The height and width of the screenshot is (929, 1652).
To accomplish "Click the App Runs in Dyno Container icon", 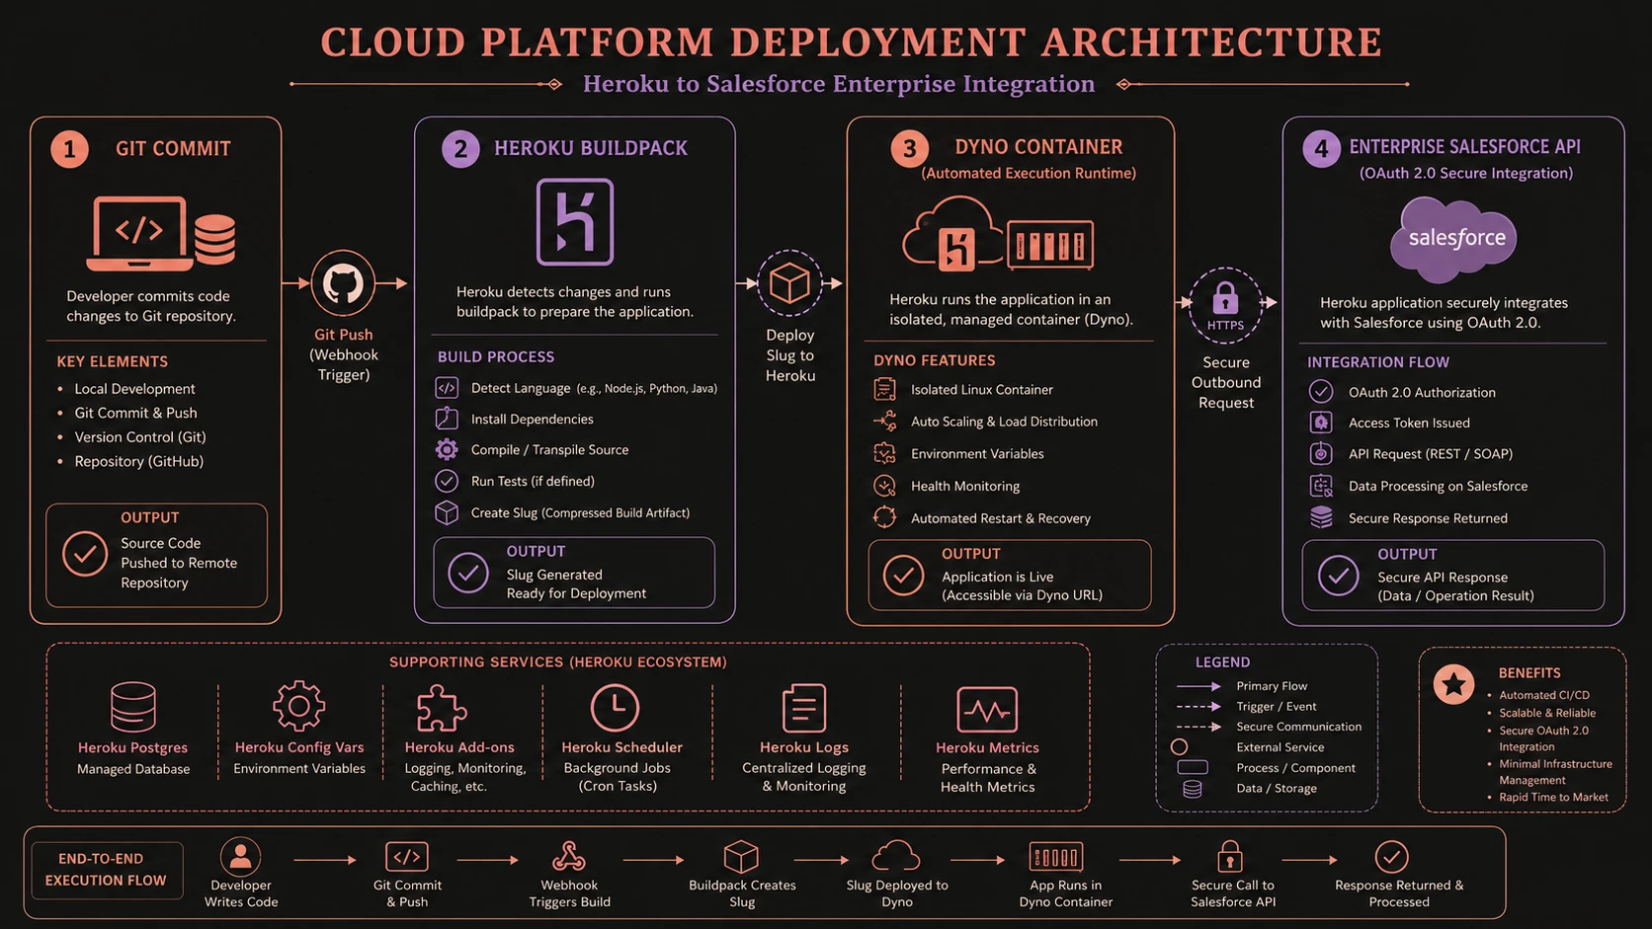I will [1056, 857].
